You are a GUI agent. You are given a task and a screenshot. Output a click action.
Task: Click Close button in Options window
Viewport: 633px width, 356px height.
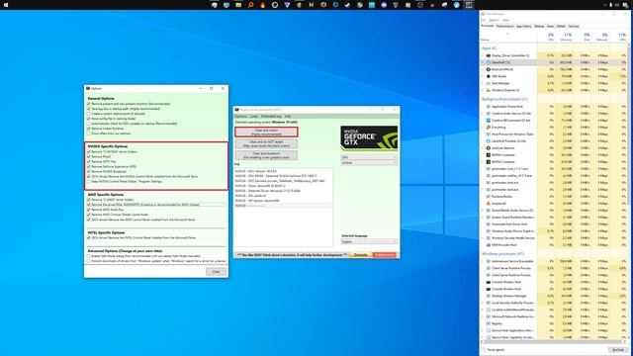[x=216, y=272]
